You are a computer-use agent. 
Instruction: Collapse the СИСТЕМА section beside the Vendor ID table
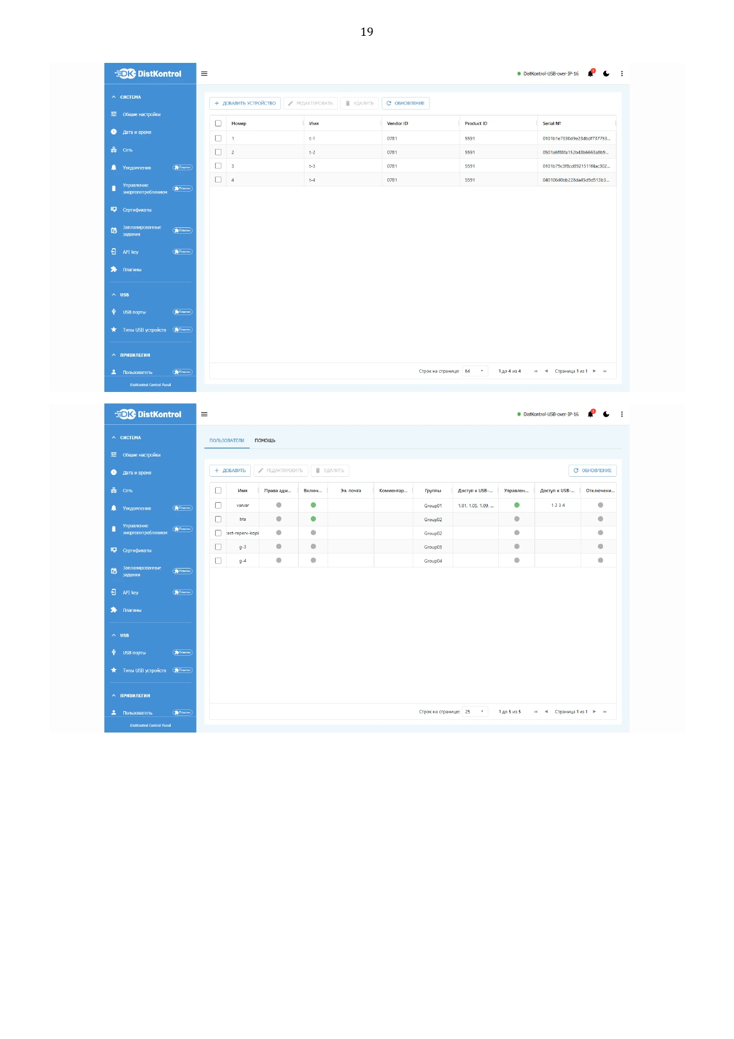point(114,97)
